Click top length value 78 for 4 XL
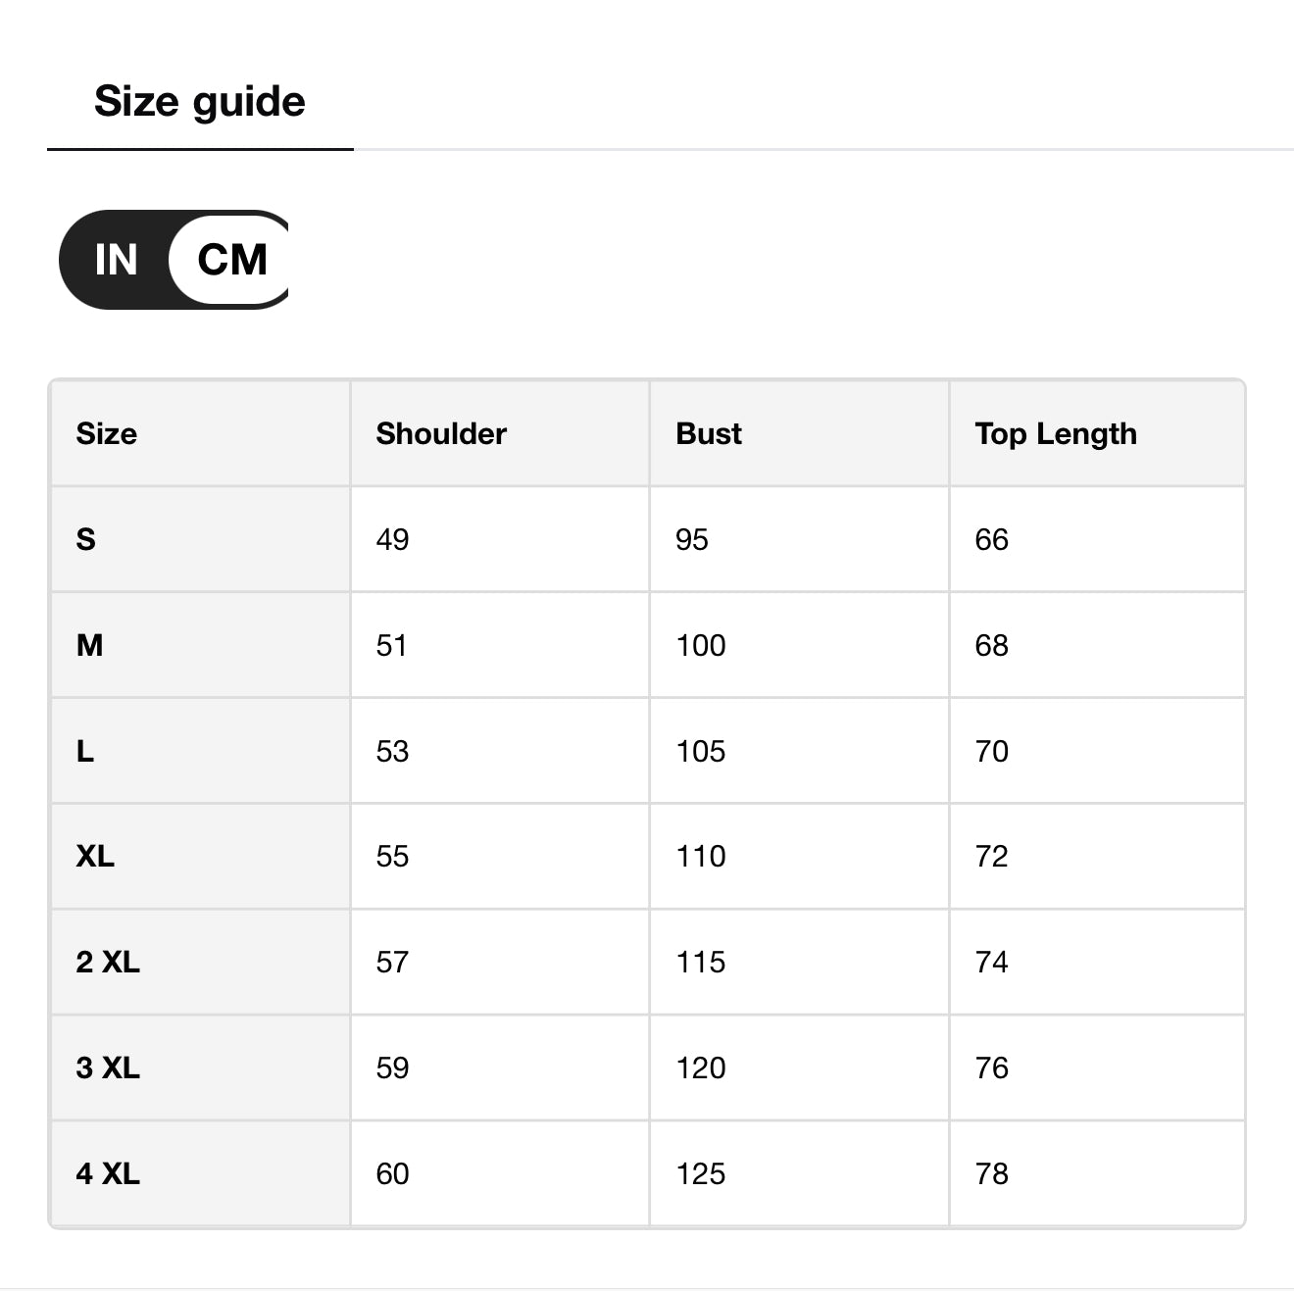1294x1291 pixels. 991,1173
